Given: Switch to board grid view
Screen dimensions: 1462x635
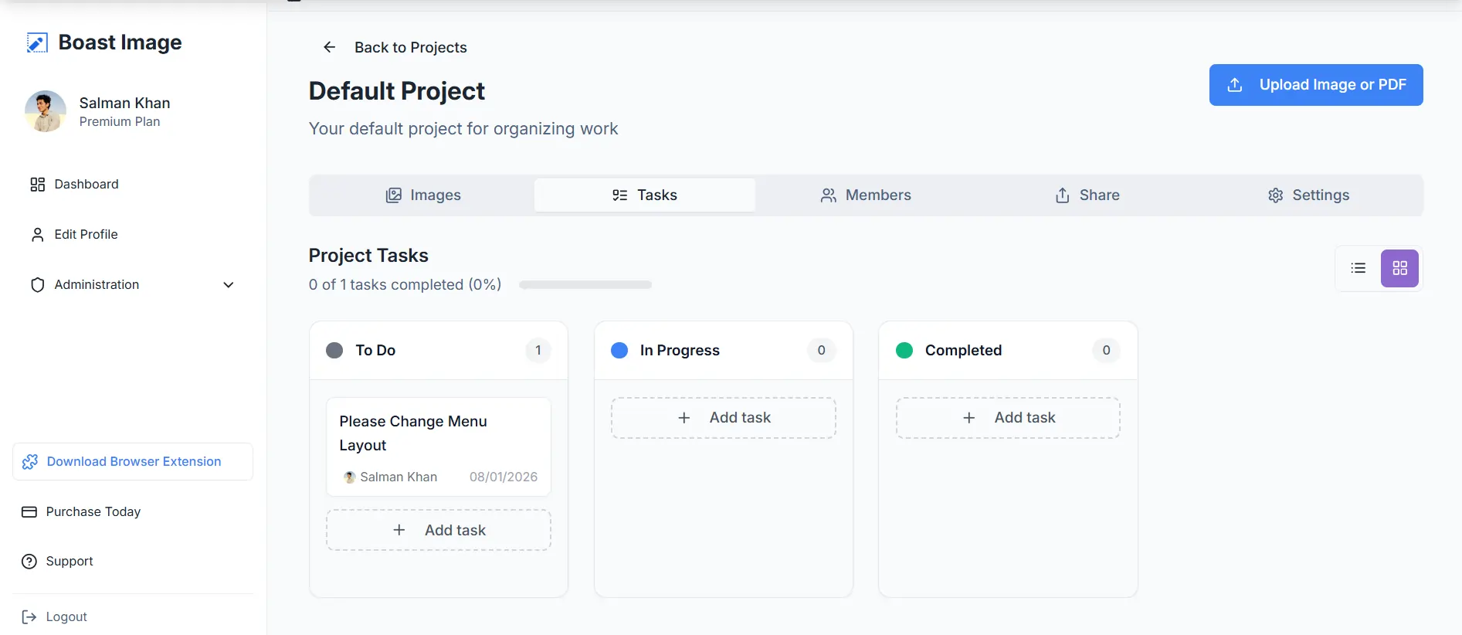Looking at the screenshot, I should tap(1400, 268).
